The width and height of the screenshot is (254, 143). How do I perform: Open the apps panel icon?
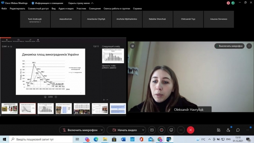219,130
